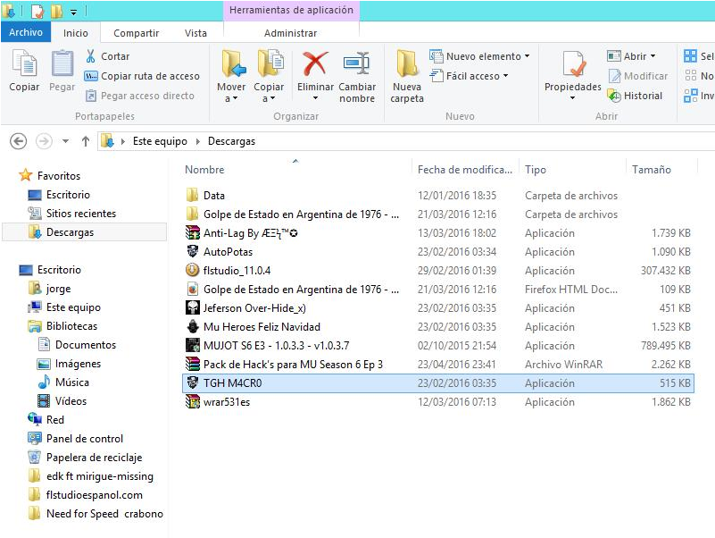Click the Historial button
Screen dimensions: 715x538
coord(635,96)
